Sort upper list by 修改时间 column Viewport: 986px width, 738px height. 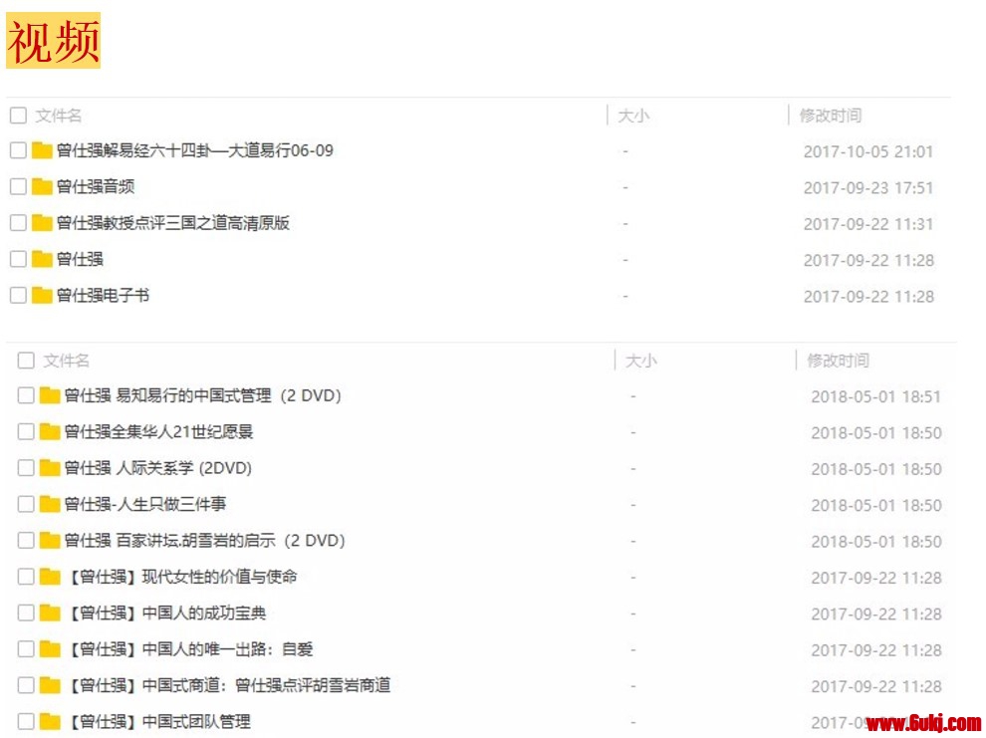(x=831, y=116)
